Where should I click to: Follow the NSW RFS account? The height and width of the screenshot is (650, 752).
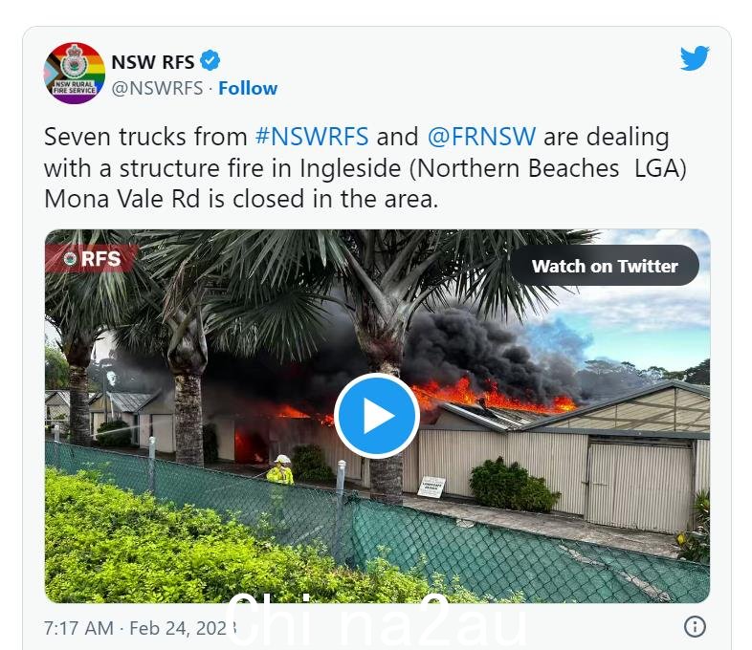[x=248, y=88]
